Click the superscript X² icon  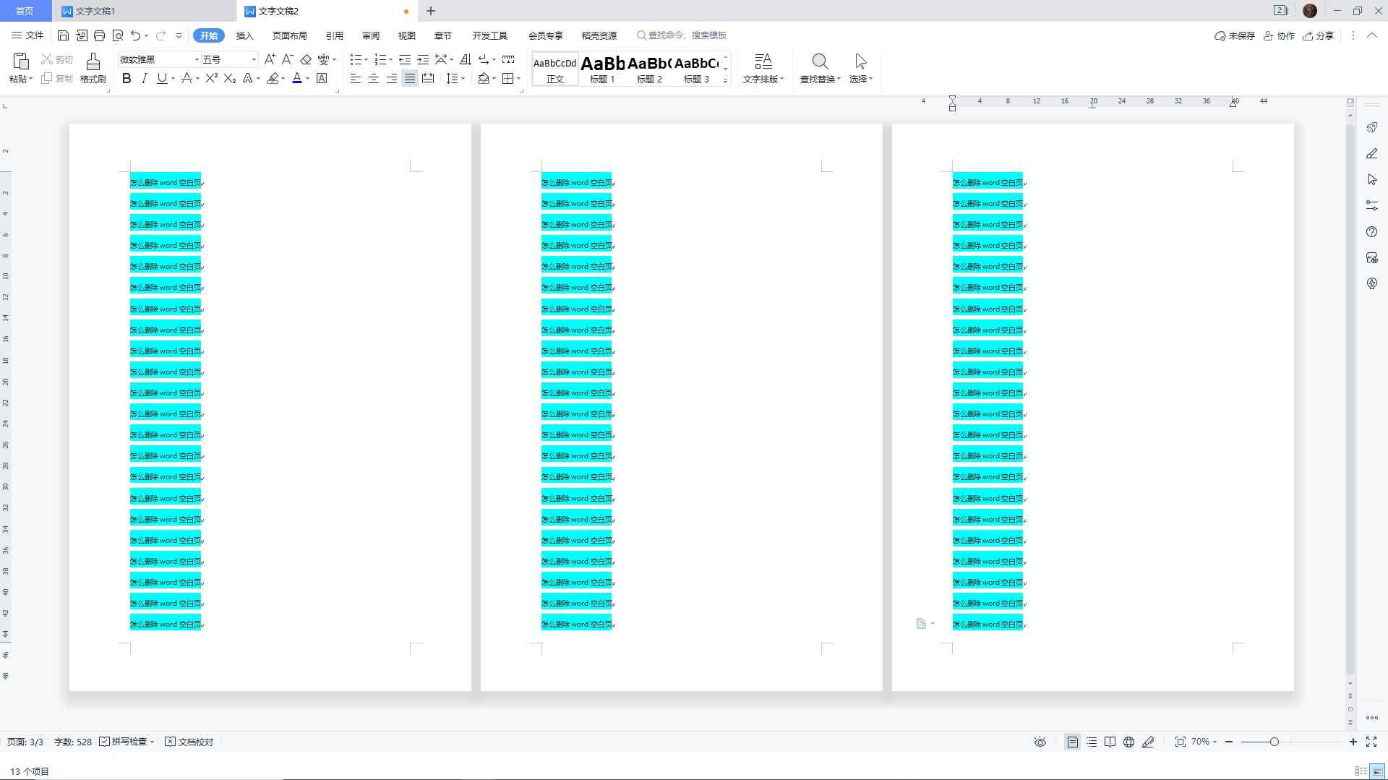click(211, 78)
